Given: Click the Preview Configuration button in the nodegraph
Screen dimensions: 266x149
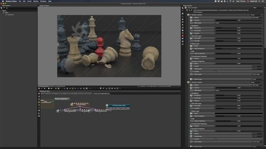Looking at the screenshot, I should point(62,99).
